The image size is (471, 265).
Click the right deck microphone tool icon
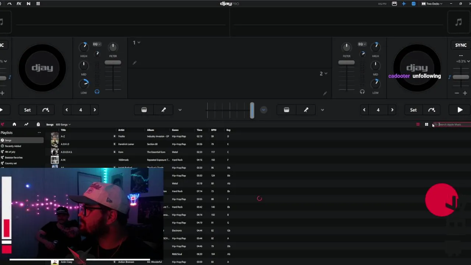(x=306, y=110)
